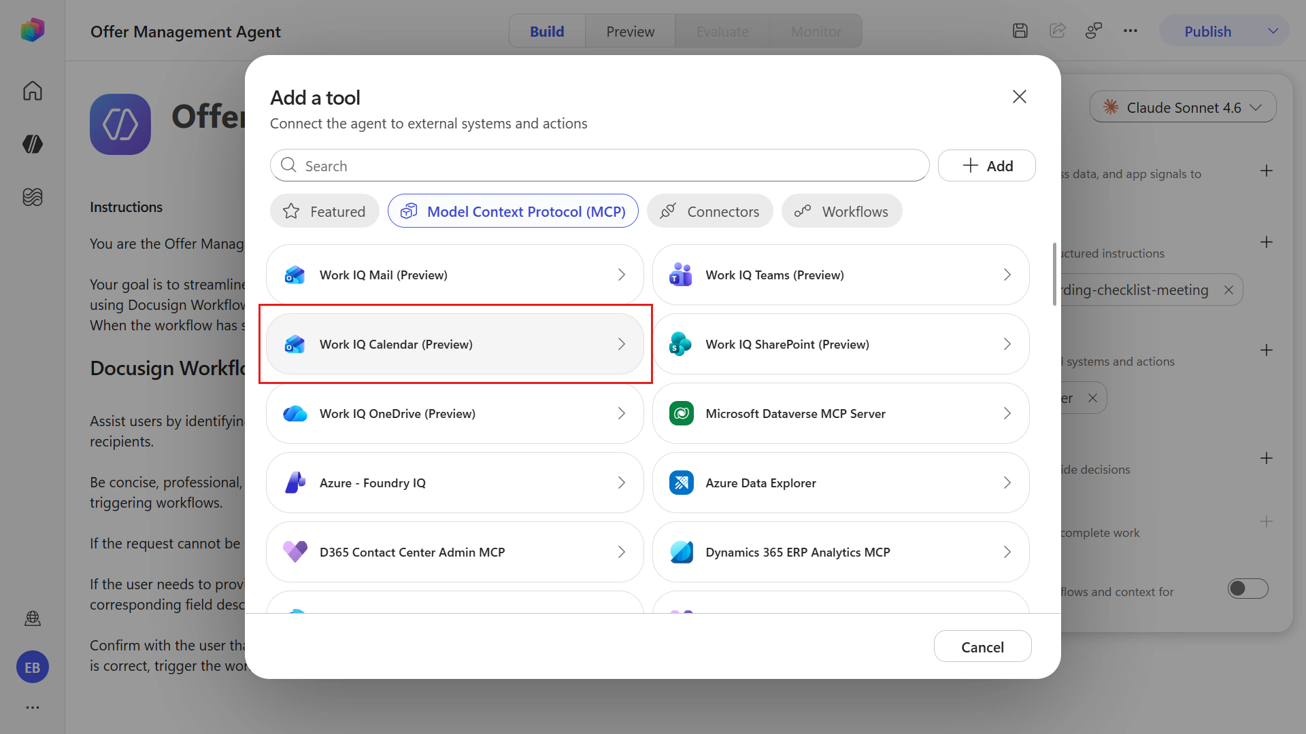Image resolution: width=1306 pixels, height=734 pixels.
Task: Click the Azure Data Explorer icon
Action: (x=681, y=483)
